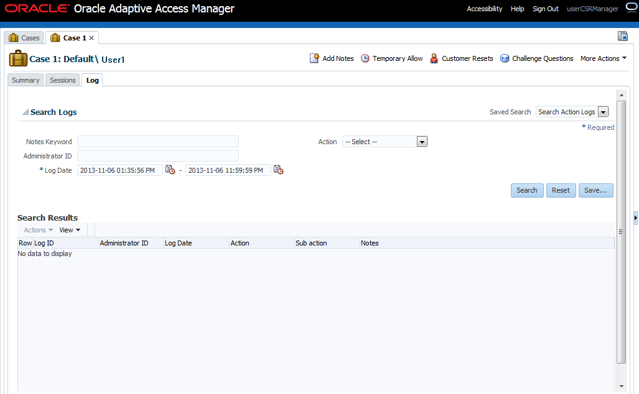639x394 pixels.
Task: Click the Search button
Action: (527, 190)
